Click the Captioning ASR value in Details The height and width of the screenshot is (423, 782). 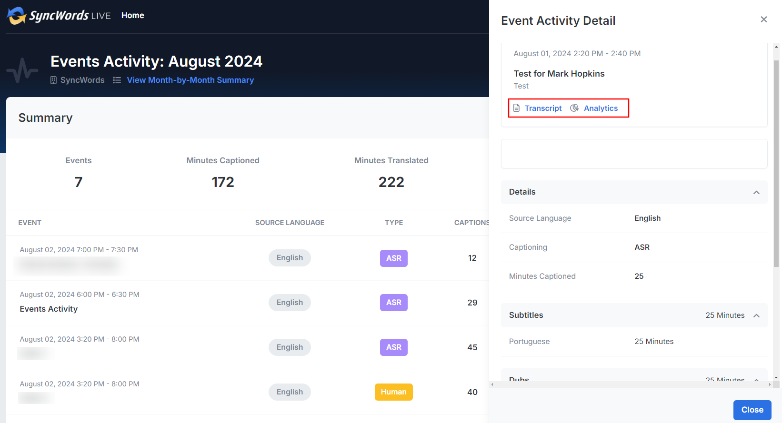click(642, 247)
